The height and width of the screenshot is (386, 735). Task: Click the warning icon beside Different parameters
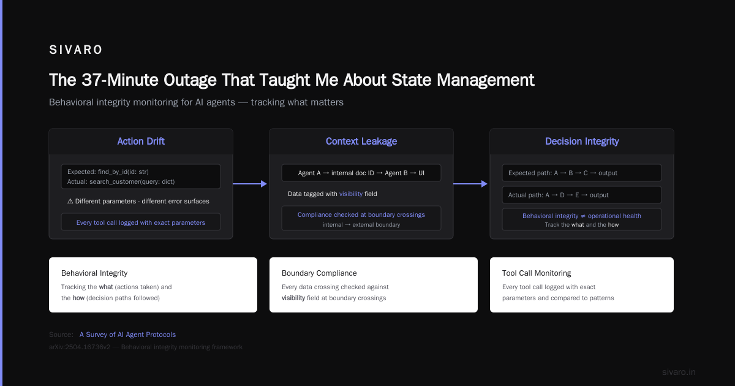[x=70, y=201]
